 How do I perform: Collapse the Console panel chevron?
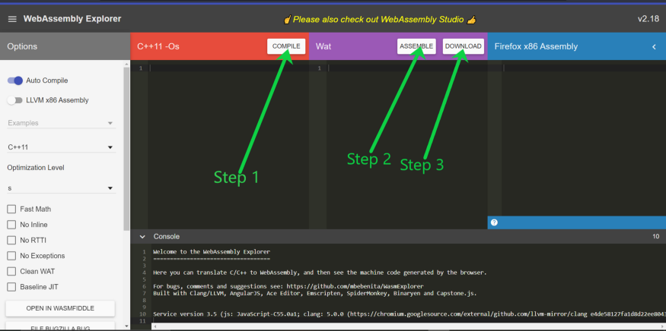click(x=142, y=237)
